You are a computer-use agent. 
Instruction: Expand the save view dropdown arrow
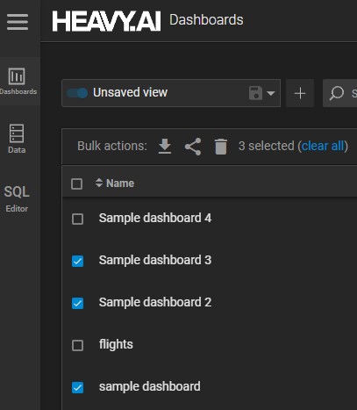click(271, 93)
